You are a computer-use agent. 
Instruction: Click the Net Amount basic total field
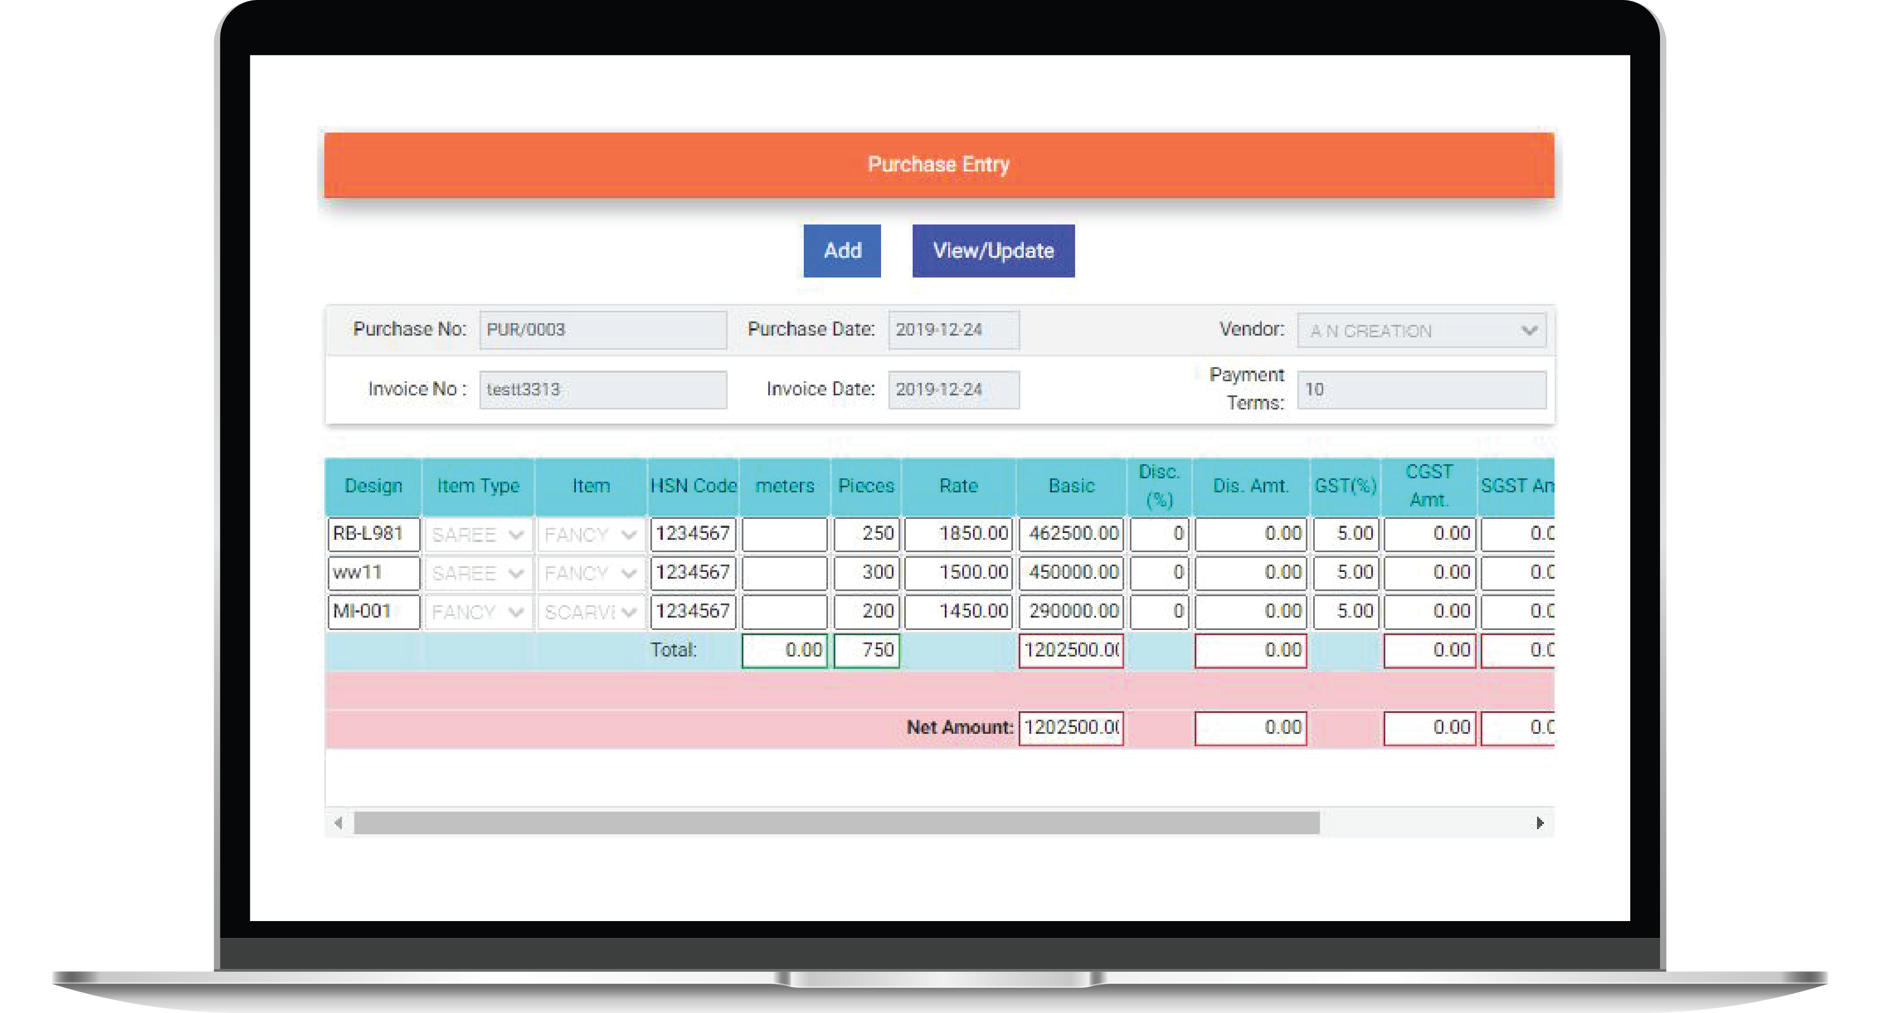[1071, 728]
